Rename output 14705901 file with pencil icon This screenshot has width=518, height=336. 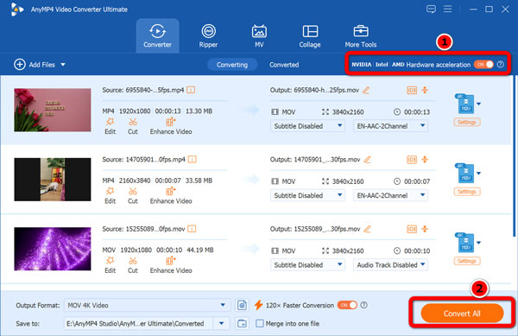coord(367,160)
